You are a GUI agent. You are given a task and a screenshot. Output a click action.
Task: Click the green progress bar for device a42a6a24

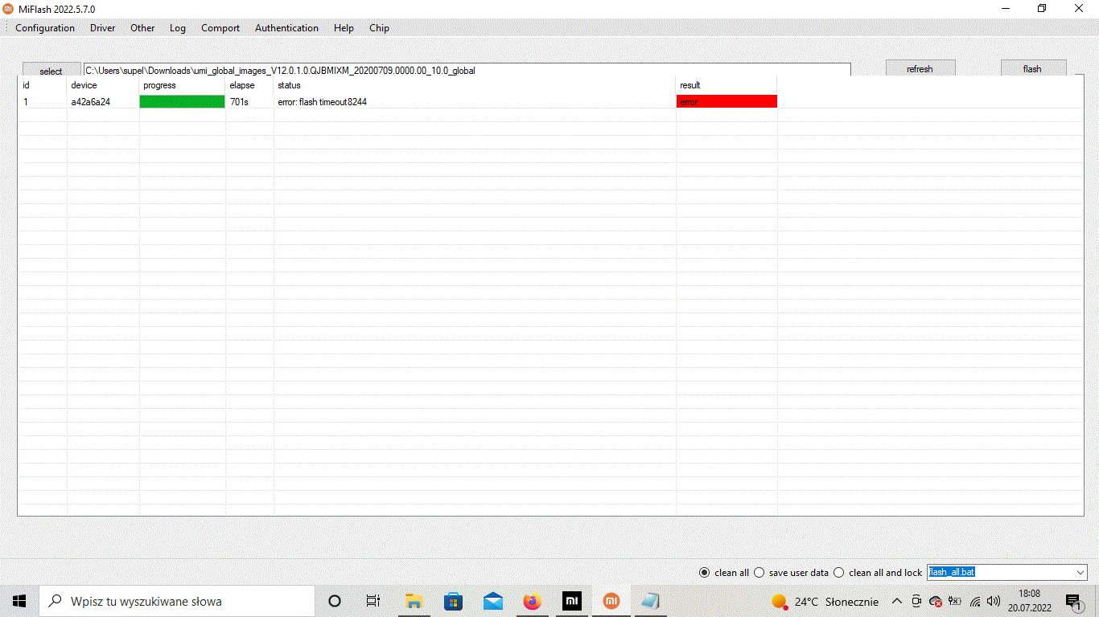[182, 102]
